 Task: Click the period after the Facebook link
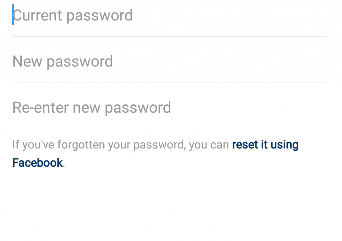click(x=64, y=165)
